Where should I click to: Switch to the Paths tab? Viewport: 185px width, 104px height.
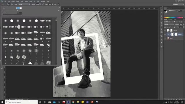(175, 20)
